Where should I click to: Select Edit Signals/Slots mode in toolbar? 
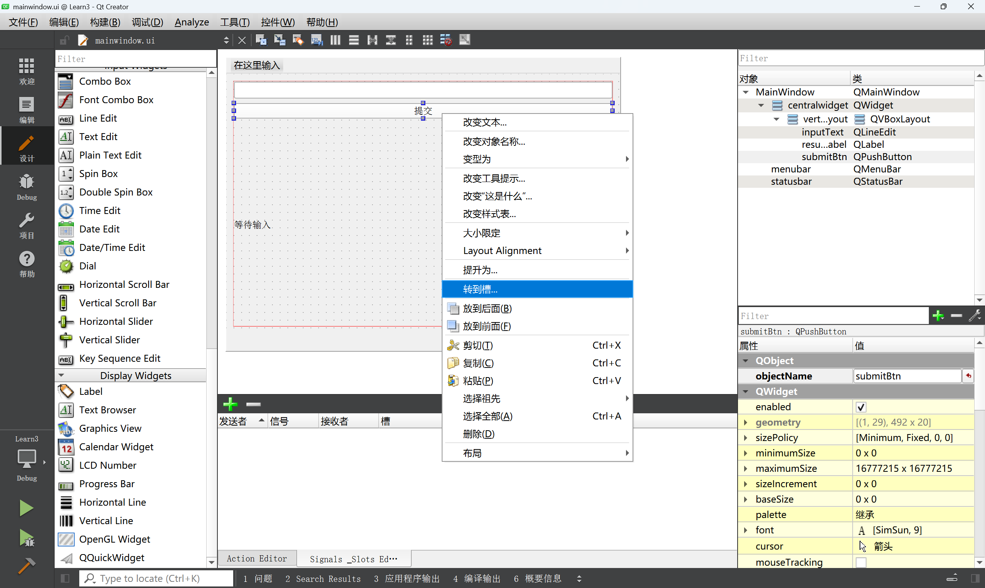pos(280,40)
